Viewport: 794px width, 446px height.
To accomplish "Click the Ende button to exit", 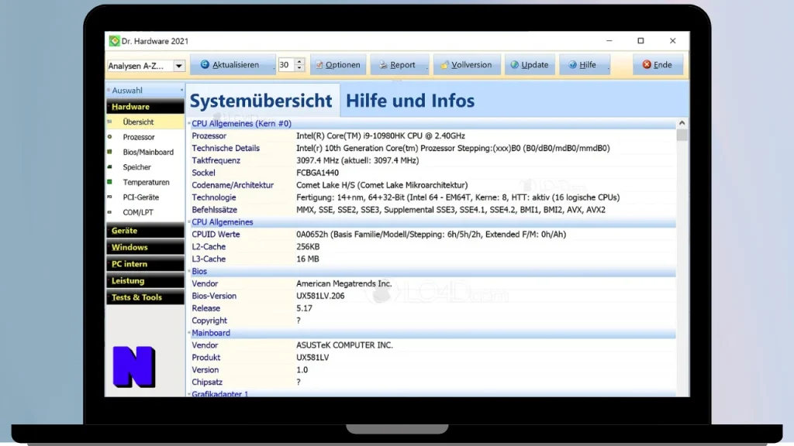I will tap(658, 65).
